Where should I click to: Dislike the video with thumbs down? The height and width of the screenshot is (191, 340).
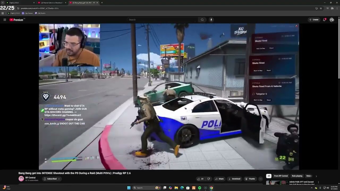[209, 179]
